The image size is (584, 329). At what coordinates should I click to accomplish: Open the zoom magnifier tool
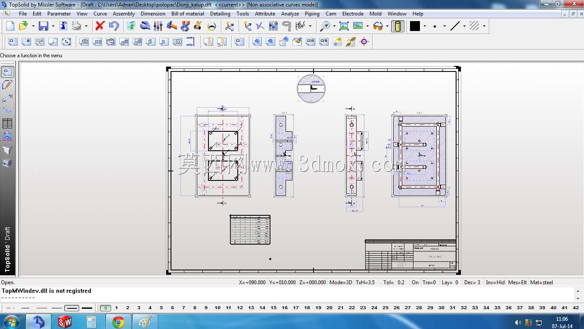coord(325,26)
